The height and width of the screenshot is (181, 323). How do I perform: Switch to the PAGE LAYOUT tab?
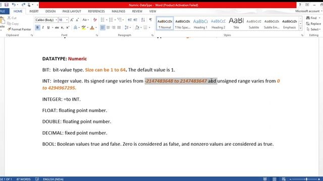tap(72, 11)
